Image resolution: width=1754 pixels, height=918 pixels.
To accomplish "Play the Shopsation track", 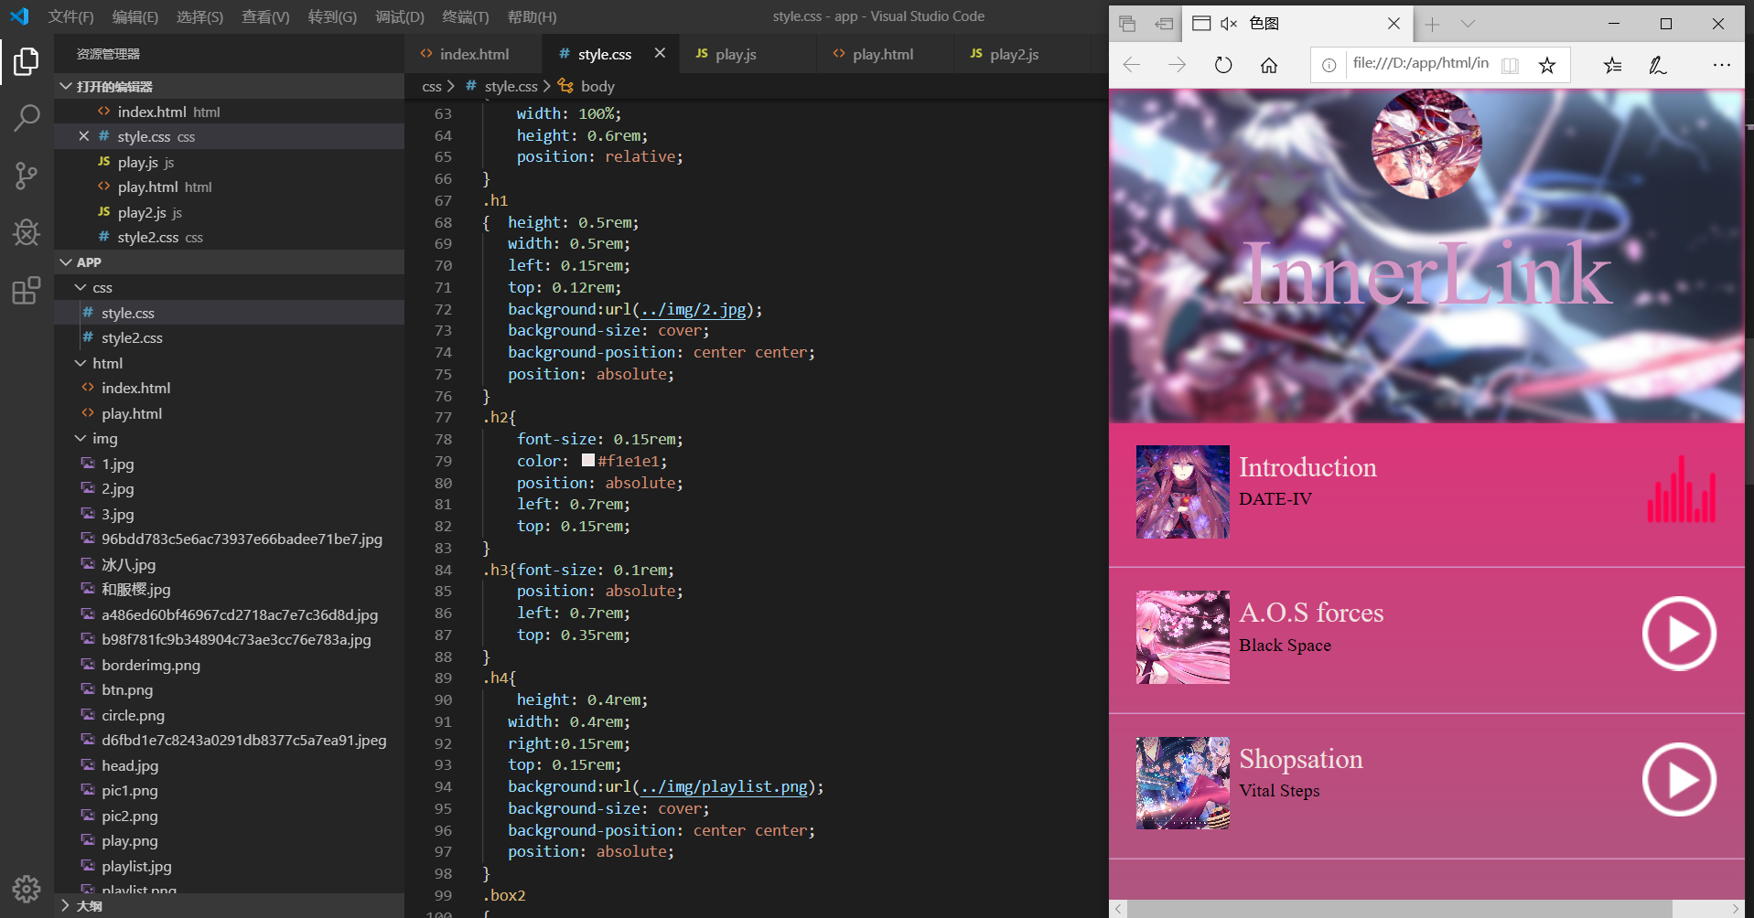I will [1679, 780].
